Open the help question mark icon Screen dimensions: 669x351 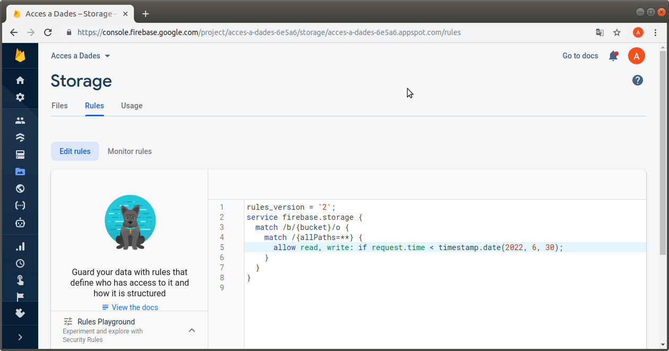pyautogui.click(x=637, y=80)
